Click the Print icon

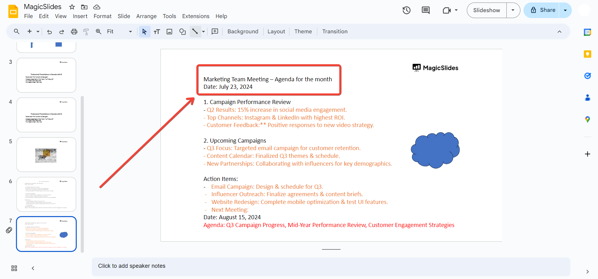click(74, 31)
